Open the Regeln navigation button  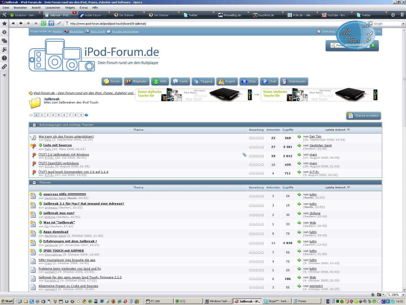pos(227,81)
